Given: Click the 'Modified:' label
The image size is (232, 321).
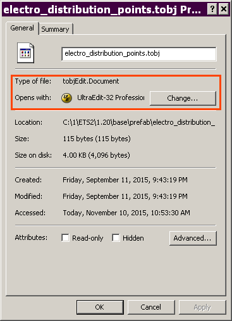Looking at the screenshot, I should [x=28, y=196].
